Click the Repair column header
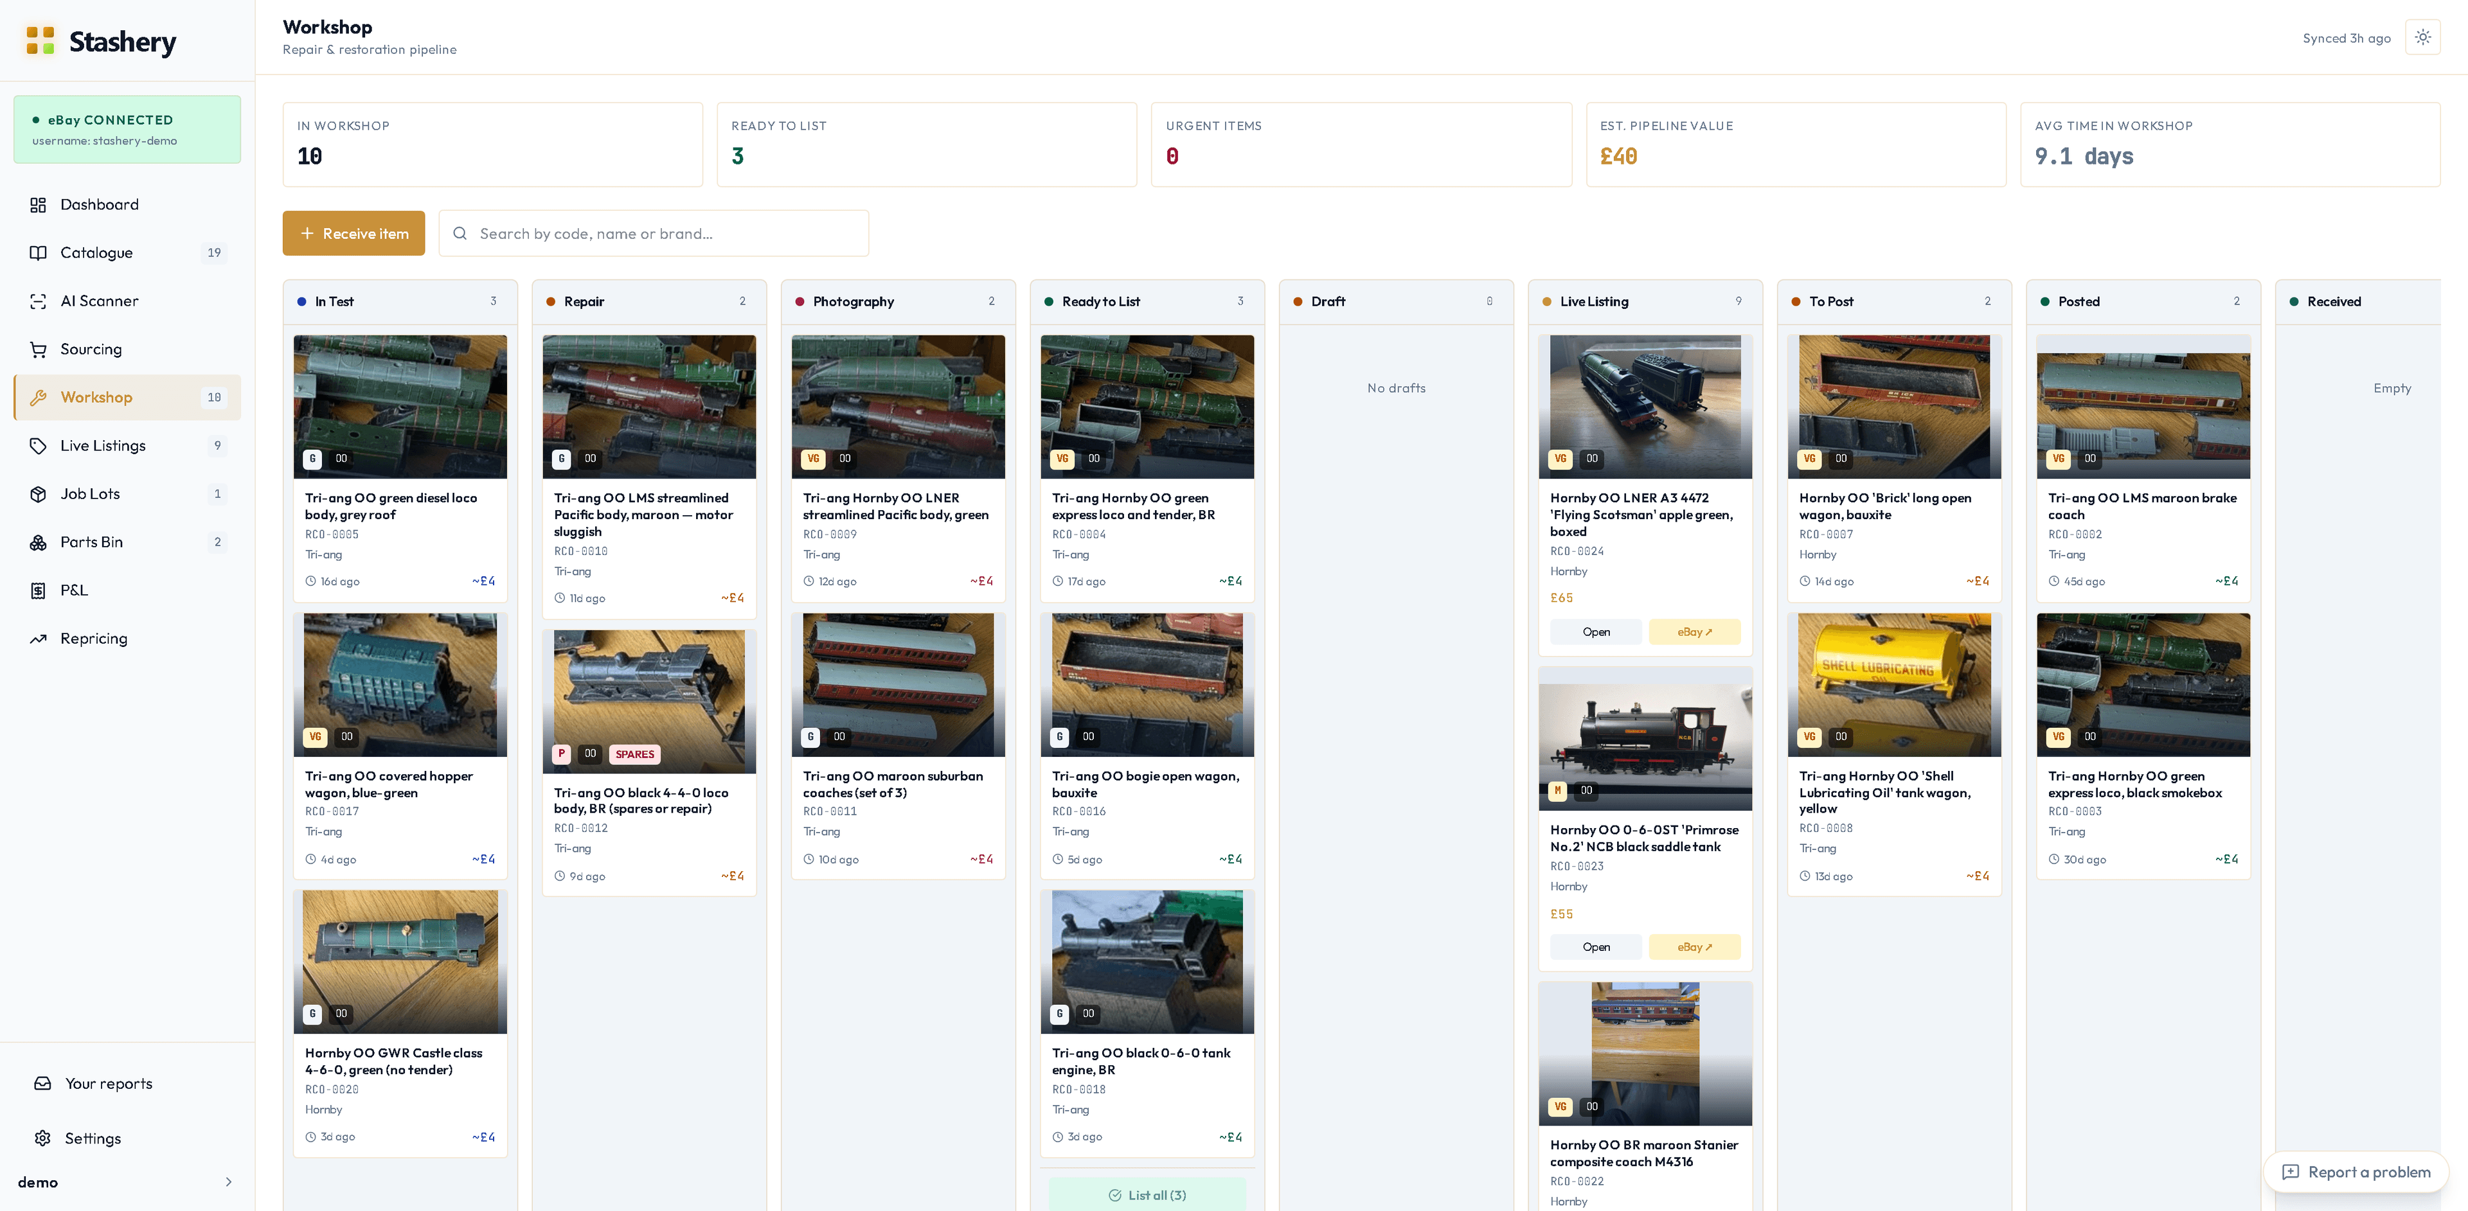The width and height of the screenshot is (2468, 1211). point(650,301)
